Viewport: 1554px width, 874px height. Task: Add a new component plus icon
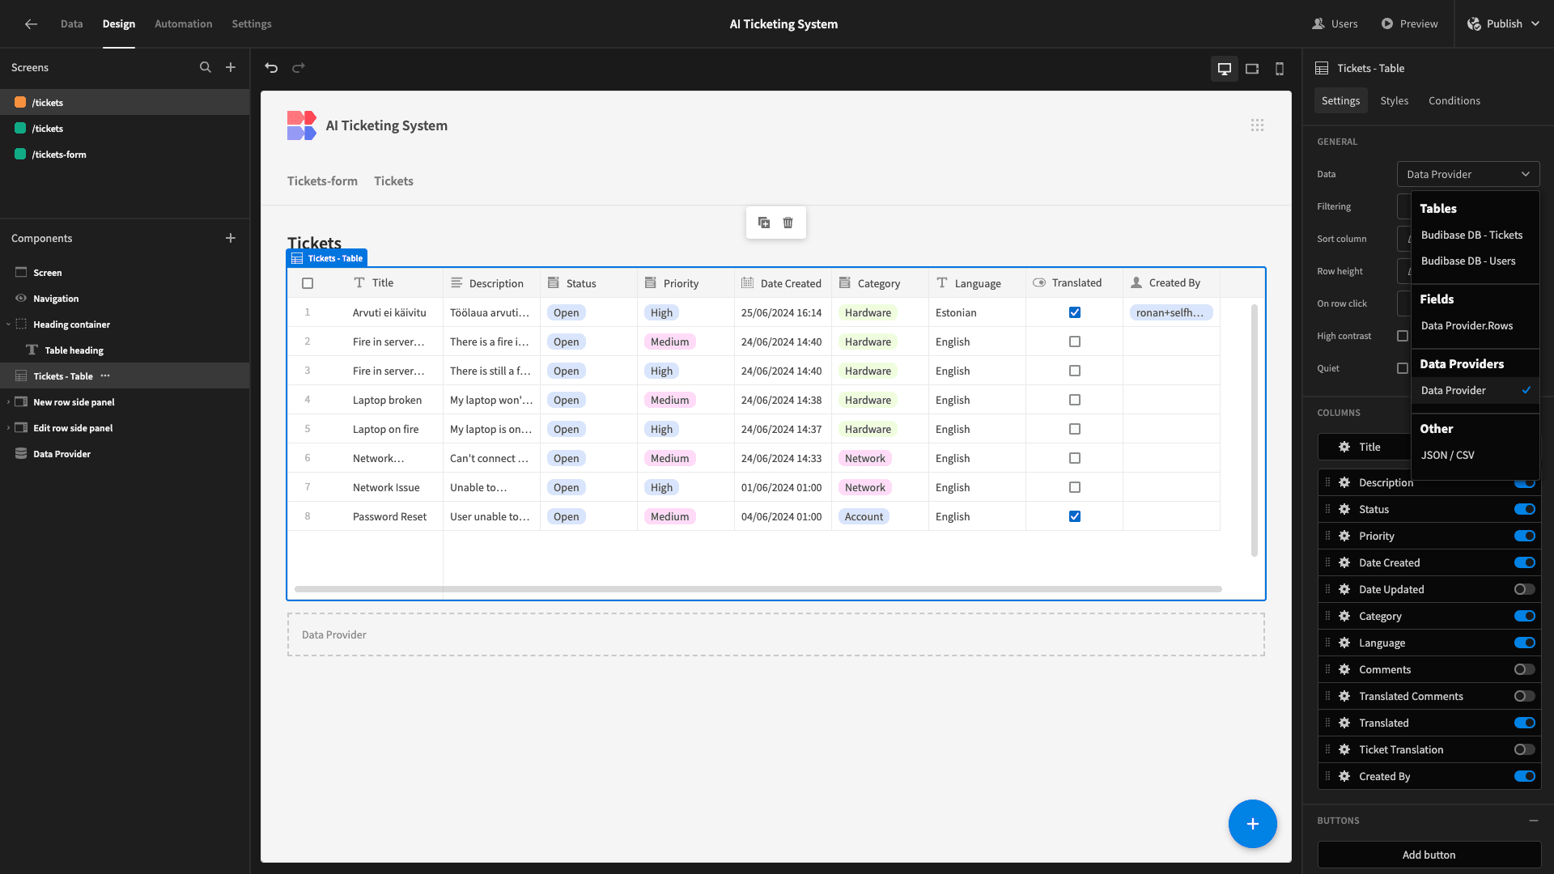231,238
